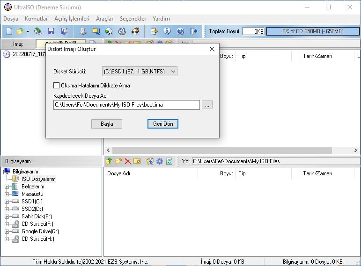Click the red X delete icon in the lower toolbar

[128, 161]
